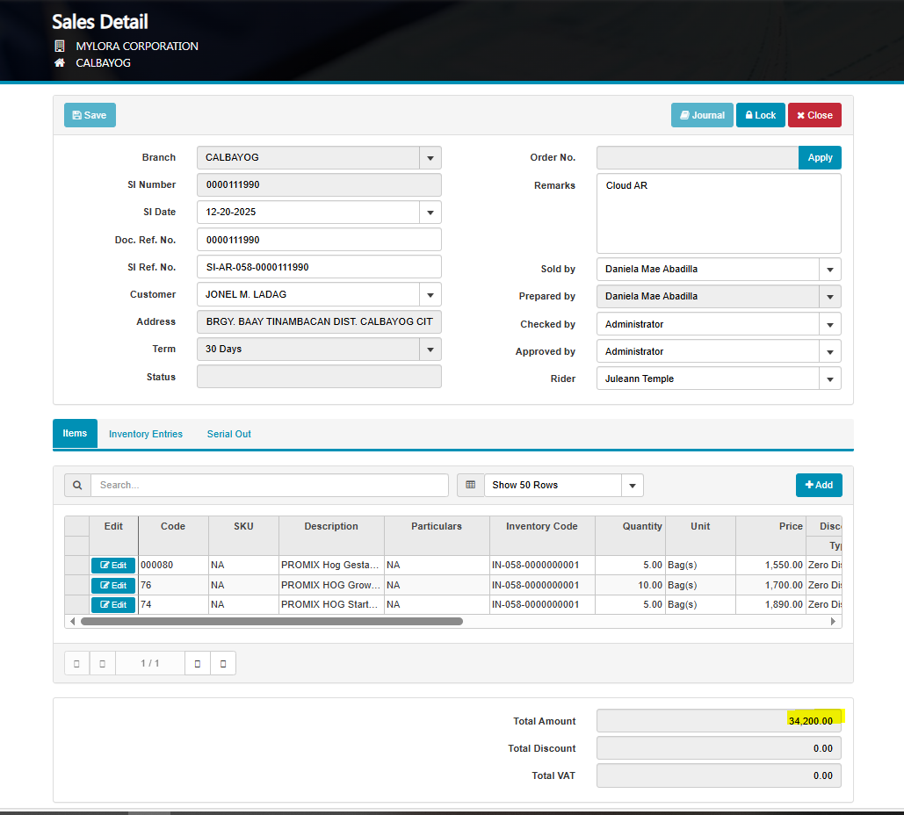Lock the sales invoice
The width and height of the screenshot is (904, 815).
tap(760, 115)
